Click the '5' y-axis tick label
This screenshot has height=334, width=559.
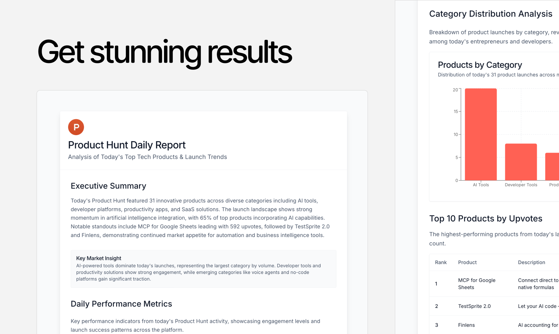(457, 157)
